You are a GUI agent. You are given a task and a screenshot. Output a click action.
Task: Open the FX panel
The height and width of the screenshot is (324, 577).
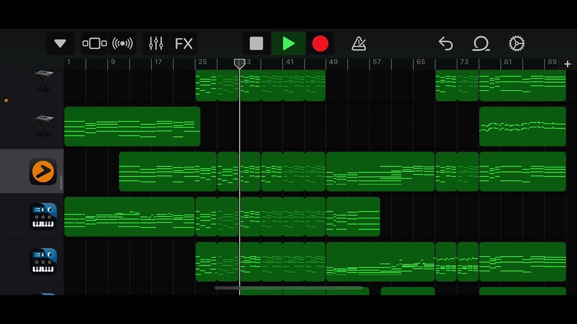(x=184, y=44)
